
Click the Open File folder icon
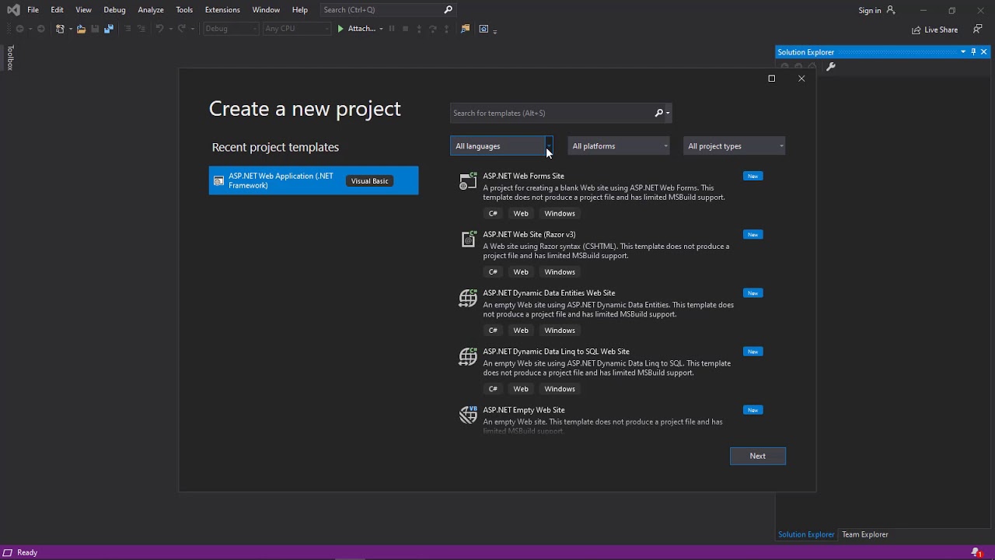click(x=81, y=29)
